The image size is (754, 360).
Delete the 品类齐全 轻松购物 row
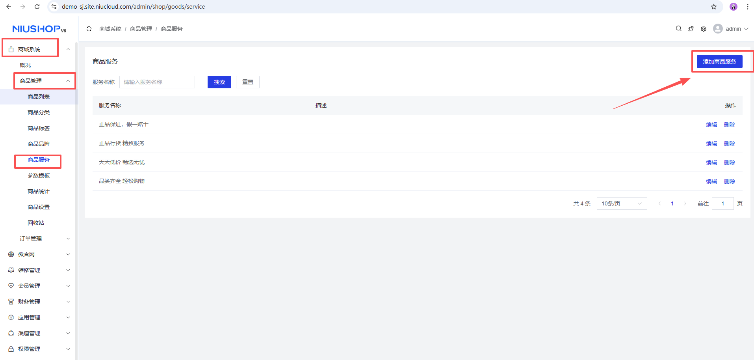point(730,181)
